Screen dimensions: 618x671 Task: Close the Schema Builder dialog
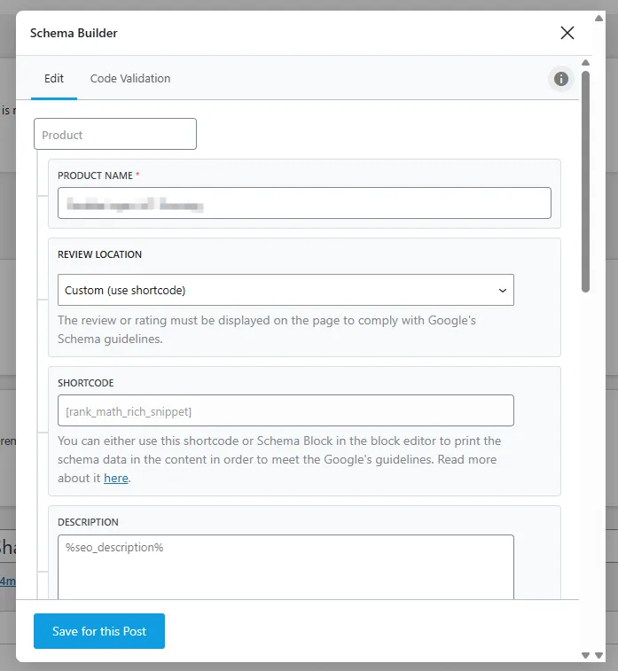(x=567, y=33)
